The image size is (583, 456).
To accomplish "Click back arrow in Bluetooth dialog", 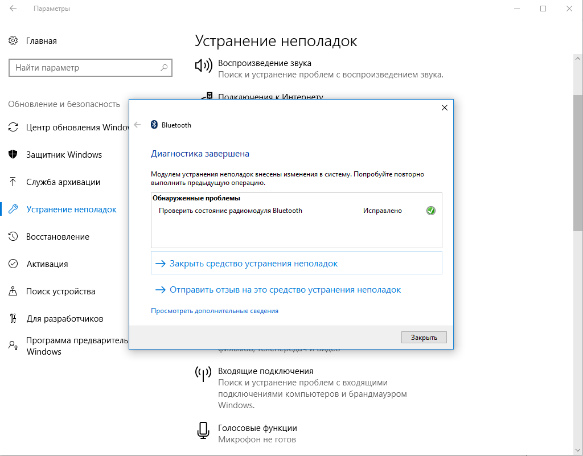I will click(137, 125).
